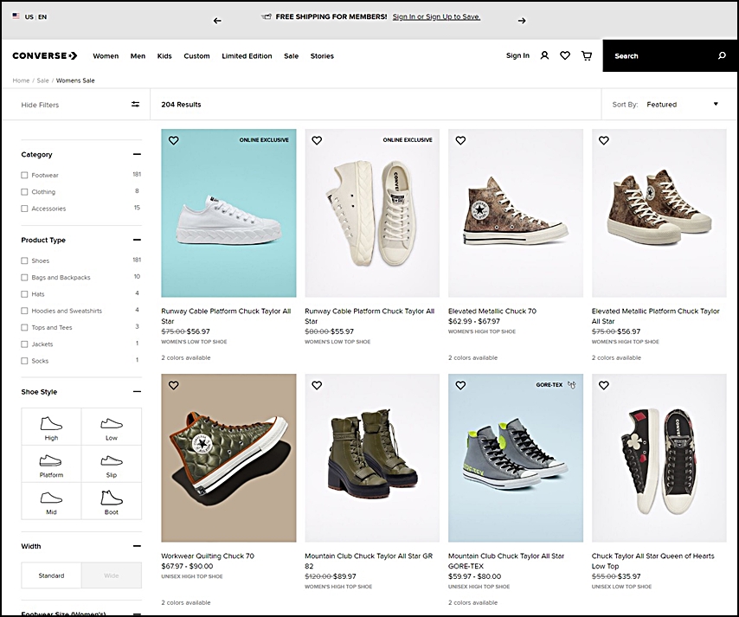Open the Limited Edition menu

point(247,55)
